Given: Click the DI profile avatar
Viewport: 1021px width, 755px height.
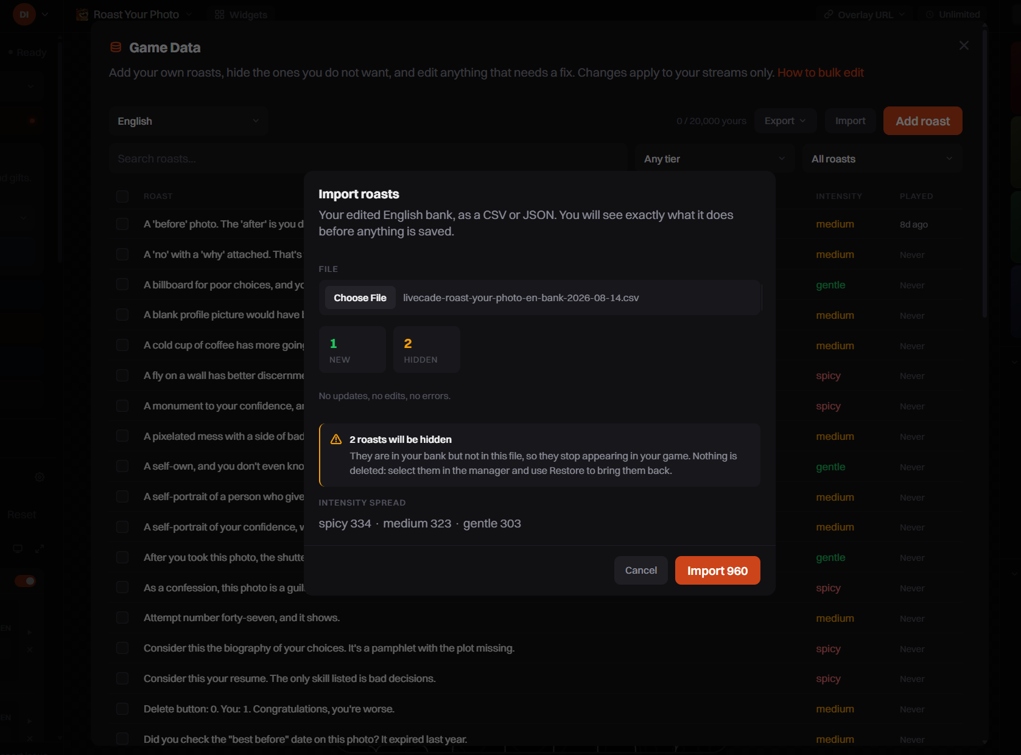Looking at the screenshot, I should (24, 14).
